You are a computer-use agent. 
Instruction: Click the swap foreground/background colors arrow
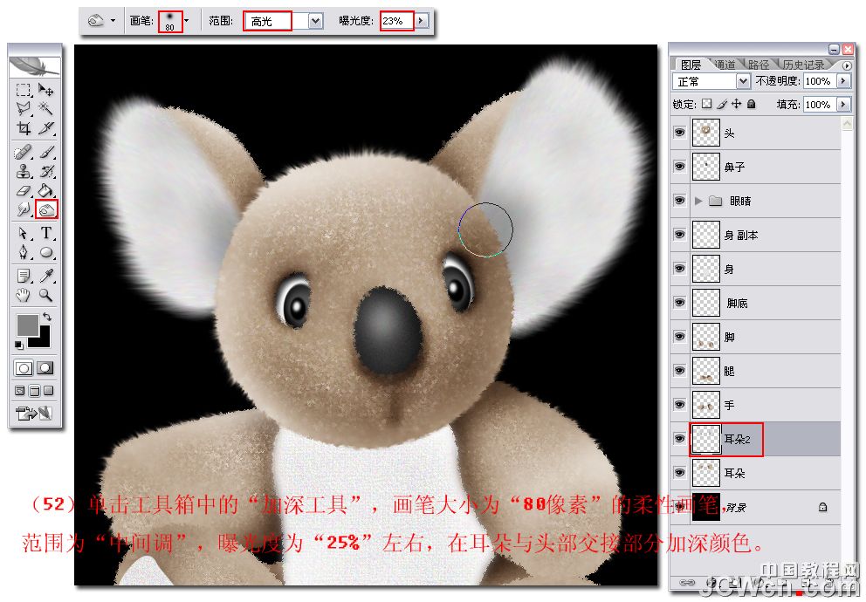pos(47,316)
